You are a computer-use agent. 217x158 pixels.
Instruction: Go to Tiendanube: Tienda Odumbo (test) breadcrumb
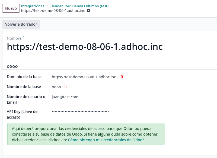(79, 6)
